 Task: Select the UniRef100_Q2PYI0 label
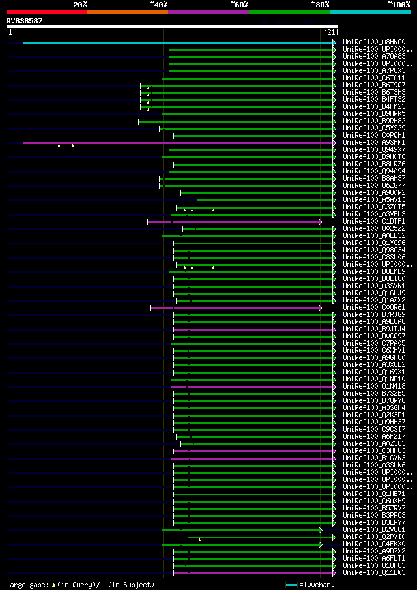(x=374, y=537)
